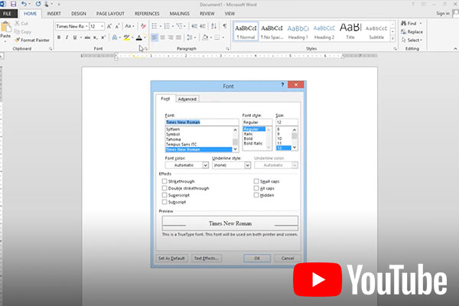Select Bold Italic in Font style list
Viewport: 459px width, 306px height.
pos(253,143)
